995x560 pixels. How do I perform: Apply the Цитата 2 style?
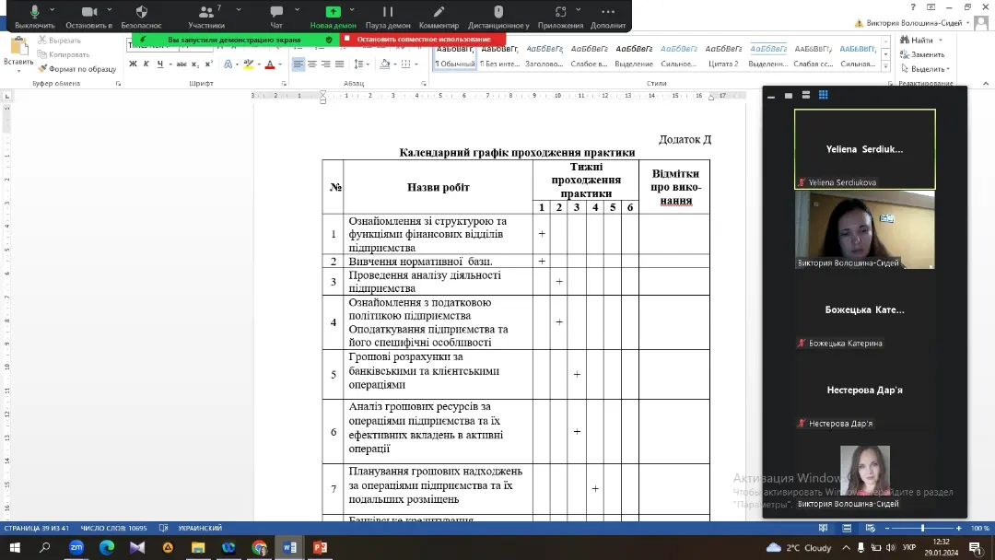tap(723, 55)
